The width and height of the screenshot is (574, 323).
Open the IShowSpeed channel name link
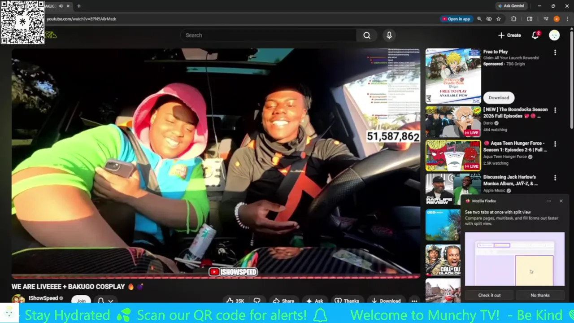tap(43, 298)
